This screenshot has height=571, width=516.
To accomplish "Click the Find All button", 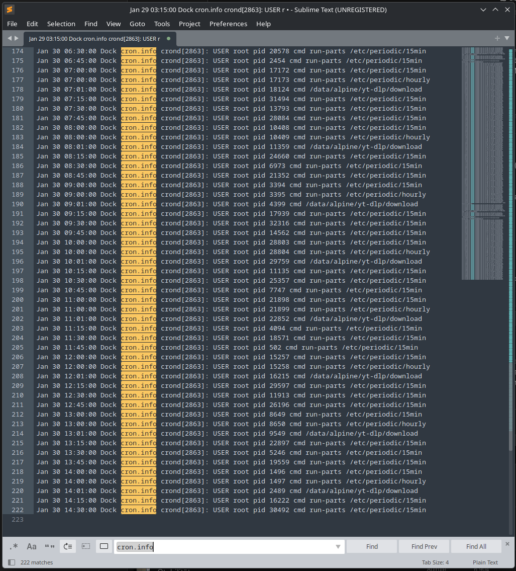I will pos(476,546).
